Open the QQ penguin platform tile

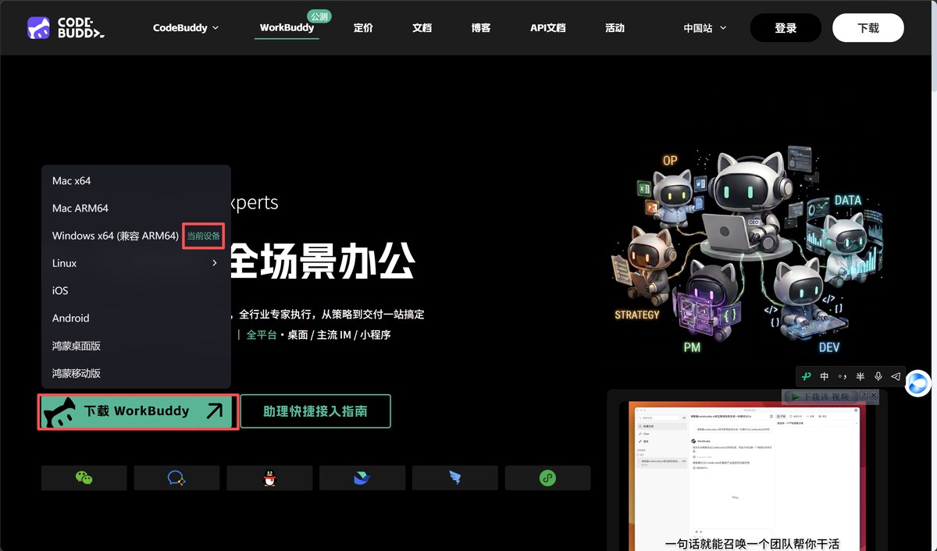269,478
